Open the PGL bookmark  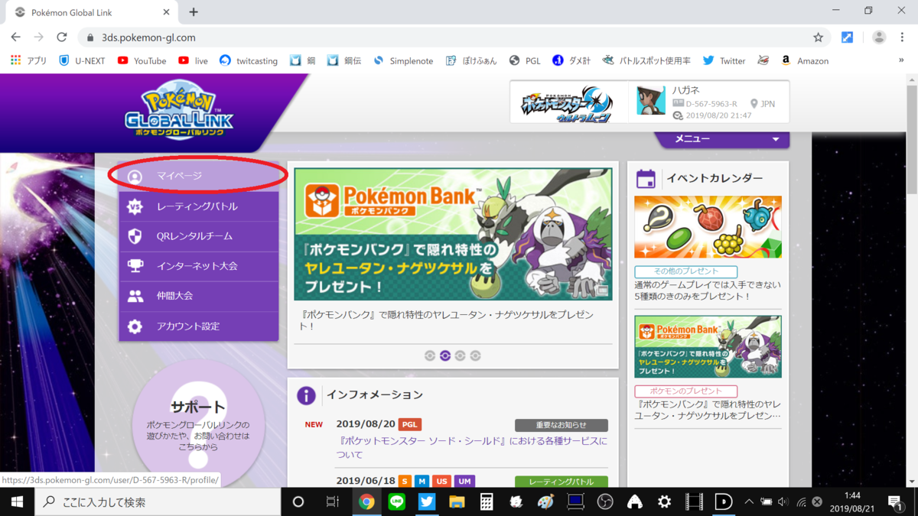pyautogui.click(x=525, y=60)
